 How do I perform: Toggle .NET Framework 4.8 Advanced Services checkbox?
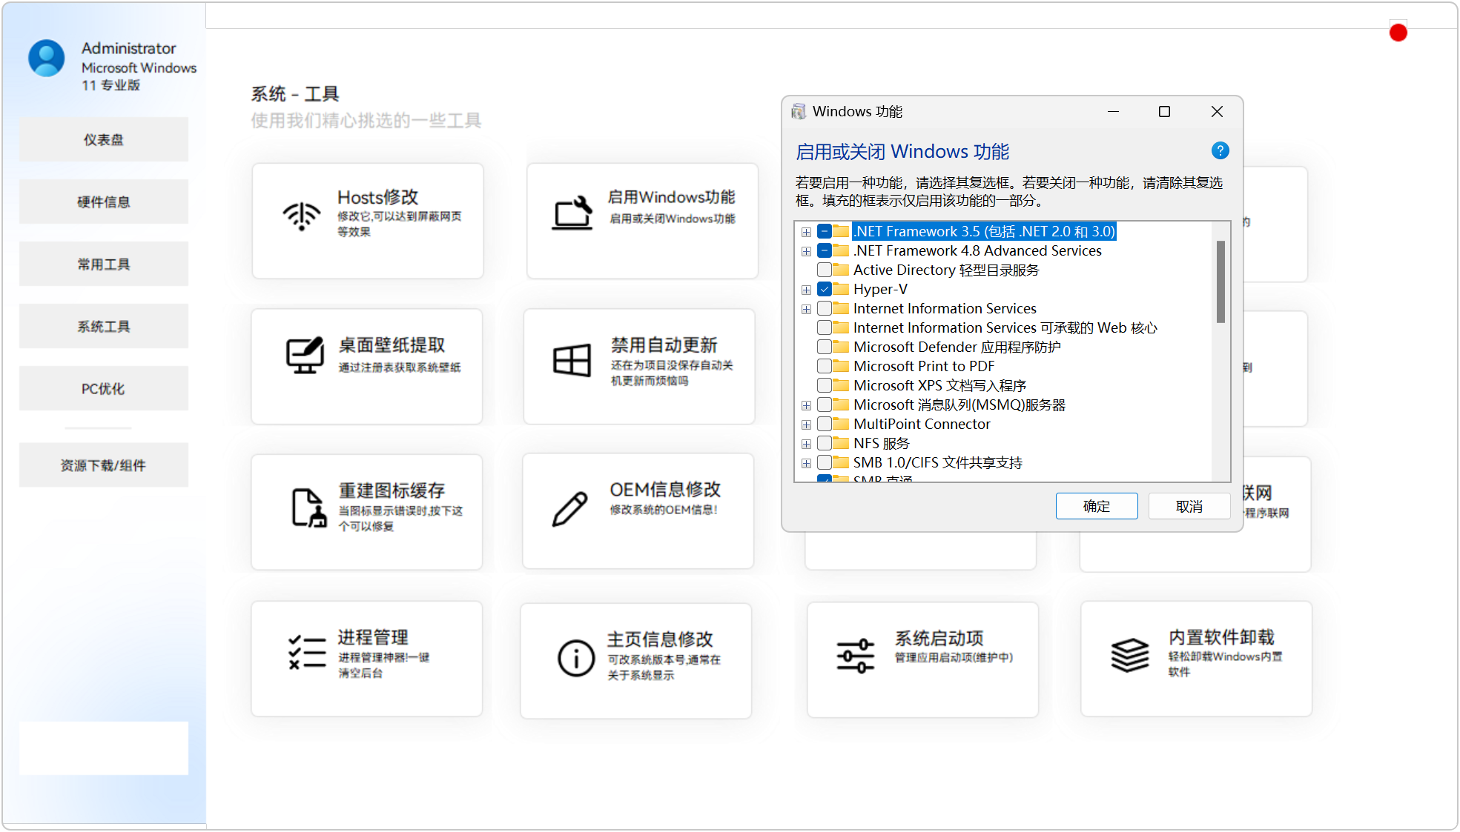click(x=825, y=250)
